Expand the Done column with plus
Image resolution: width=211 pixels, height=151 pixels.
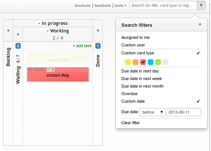(x=98, y=31)
